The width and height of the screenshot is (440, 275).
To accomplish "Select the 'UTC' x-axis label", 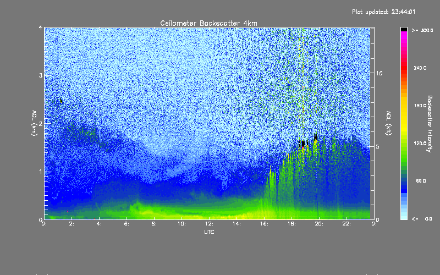I will (x=209, y=232).
